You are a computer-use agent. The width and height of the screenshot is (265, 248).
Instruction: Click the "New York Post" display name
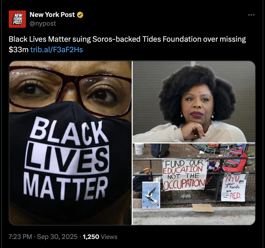click(52, 15)
